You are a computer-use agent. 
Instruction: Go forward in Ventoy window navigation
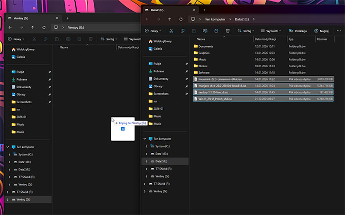tap(21, 27)
